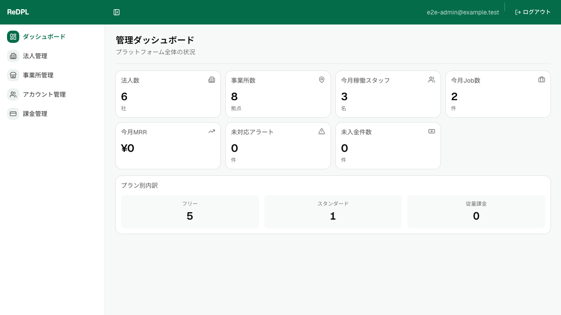Click the briefcase icon on 今月Job数 card
This screenshot has width=561, height=315.
542,80
